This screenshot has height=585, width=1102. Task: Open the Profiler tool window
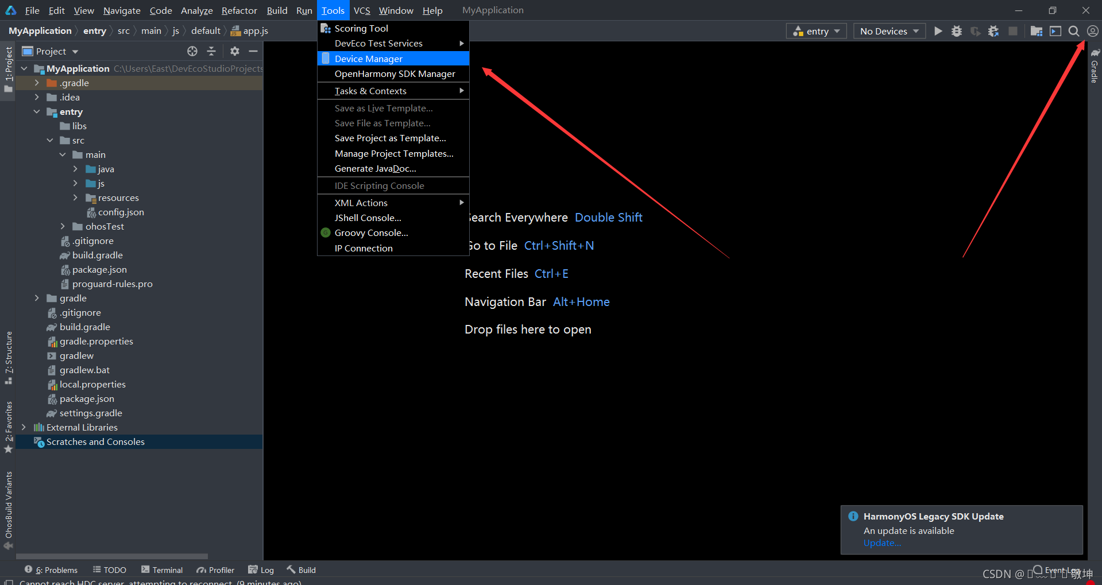click(x=215, y=569)
